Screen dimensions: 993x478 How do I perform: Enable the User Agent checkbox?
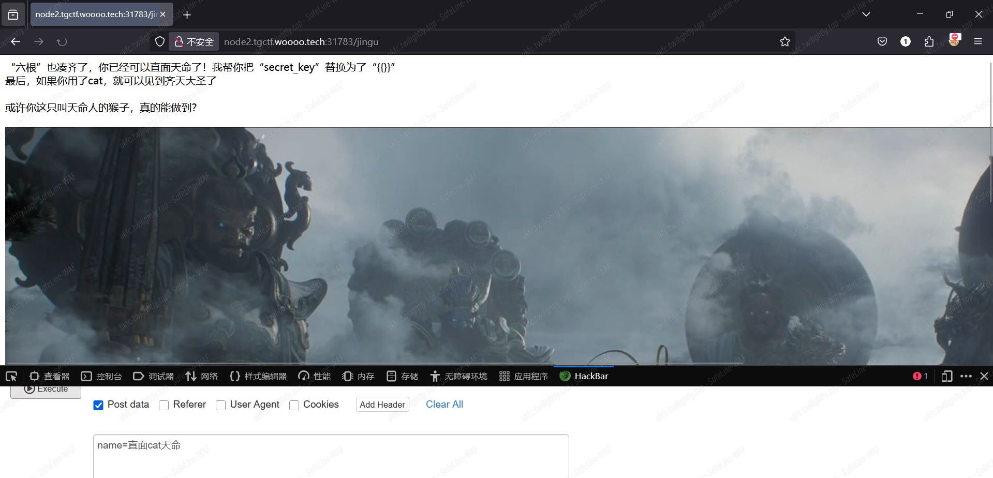[x=221, y=405]
